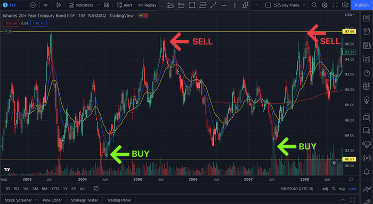
Task: Open the Alerts clock panel in sidebar
Action: (x=367, y=31)
